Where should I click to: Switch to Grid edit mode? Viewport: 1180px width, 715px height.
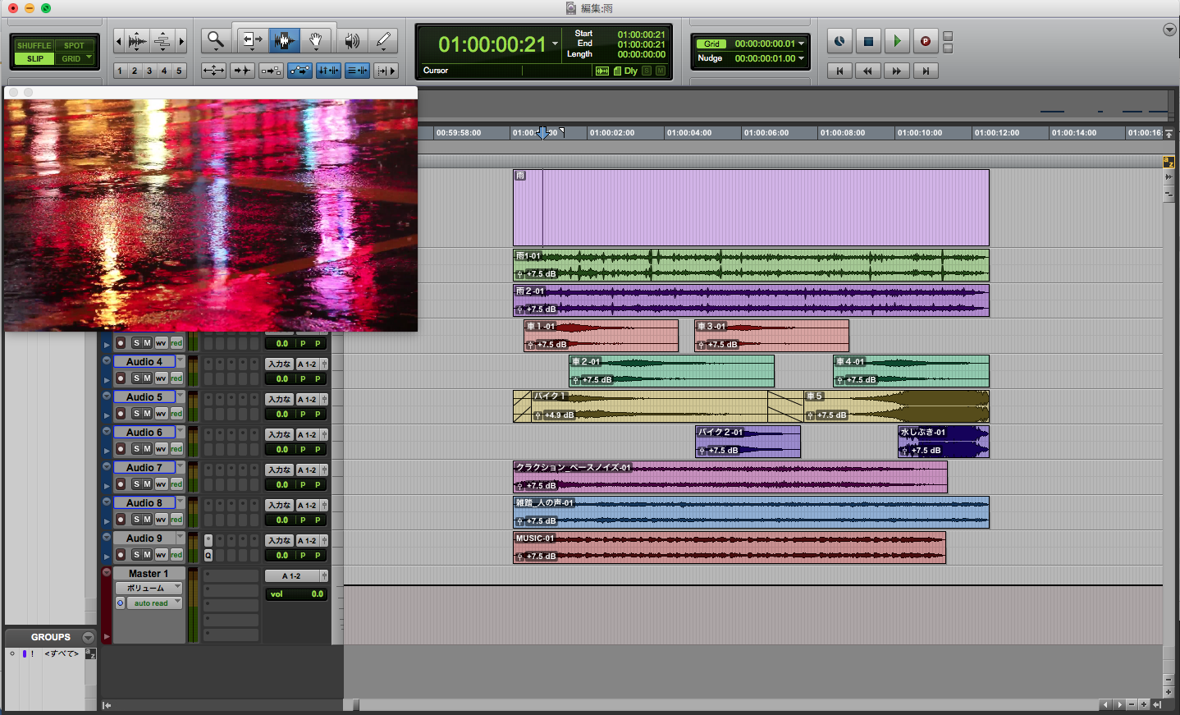click(74, 58)
